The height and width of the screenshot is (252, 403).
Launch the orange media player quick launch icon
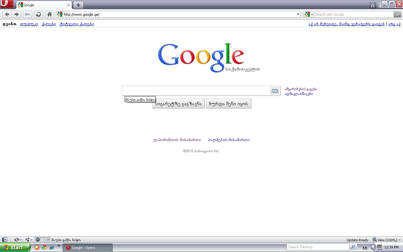click(x=37, y=247)
